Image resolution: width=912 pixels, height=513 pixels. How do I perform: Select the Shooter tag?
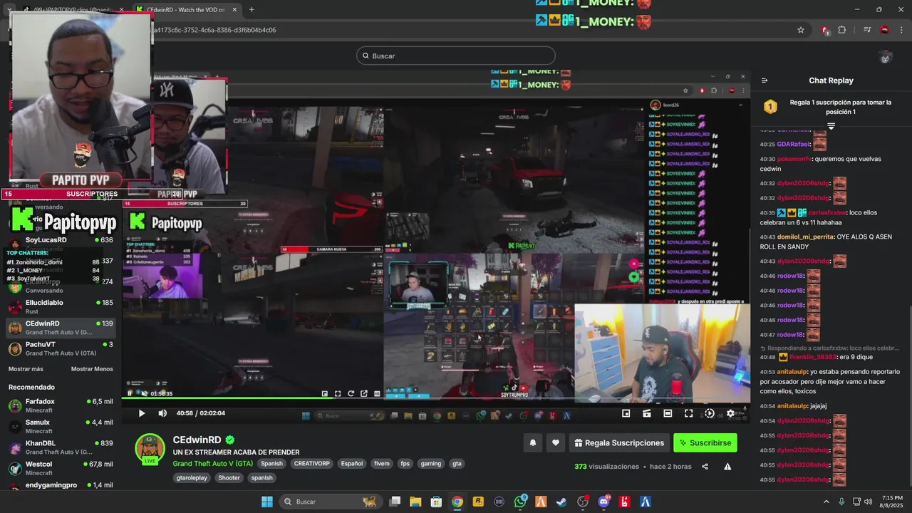pos(229,478)
